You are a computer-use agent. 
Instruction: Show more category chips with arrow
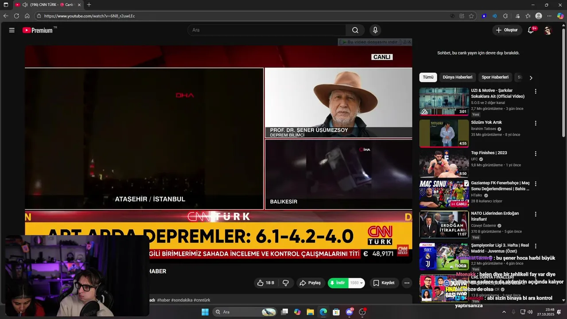(x=531, y=78)
